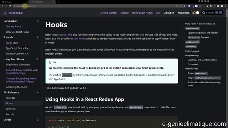Open Getting Started in the sidebar
Screen dimensions: 228x128
pyautogui.click(x=14, y=26)
